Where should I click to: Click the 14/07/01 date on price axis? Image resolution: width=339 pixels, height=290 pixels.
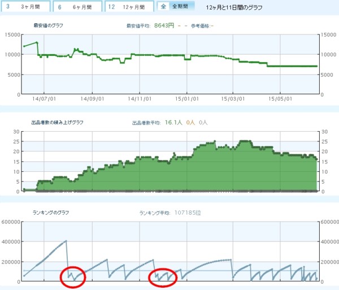click(44, 99)
